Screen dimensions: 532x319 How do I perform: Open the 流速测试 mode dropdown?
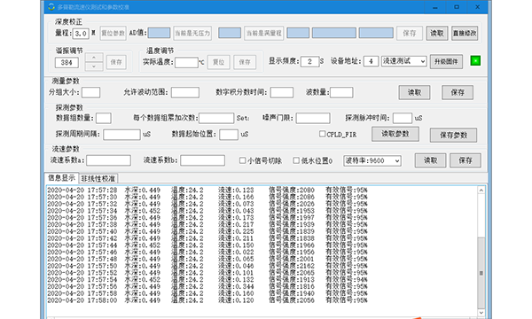(x=403, y=61)
